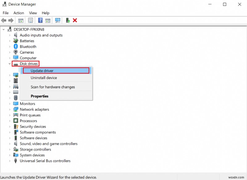This screenshot has height=180, width=247.
Task: Click the Print queues printer icon
Action: pyautogui.click(x=16, y=115)
